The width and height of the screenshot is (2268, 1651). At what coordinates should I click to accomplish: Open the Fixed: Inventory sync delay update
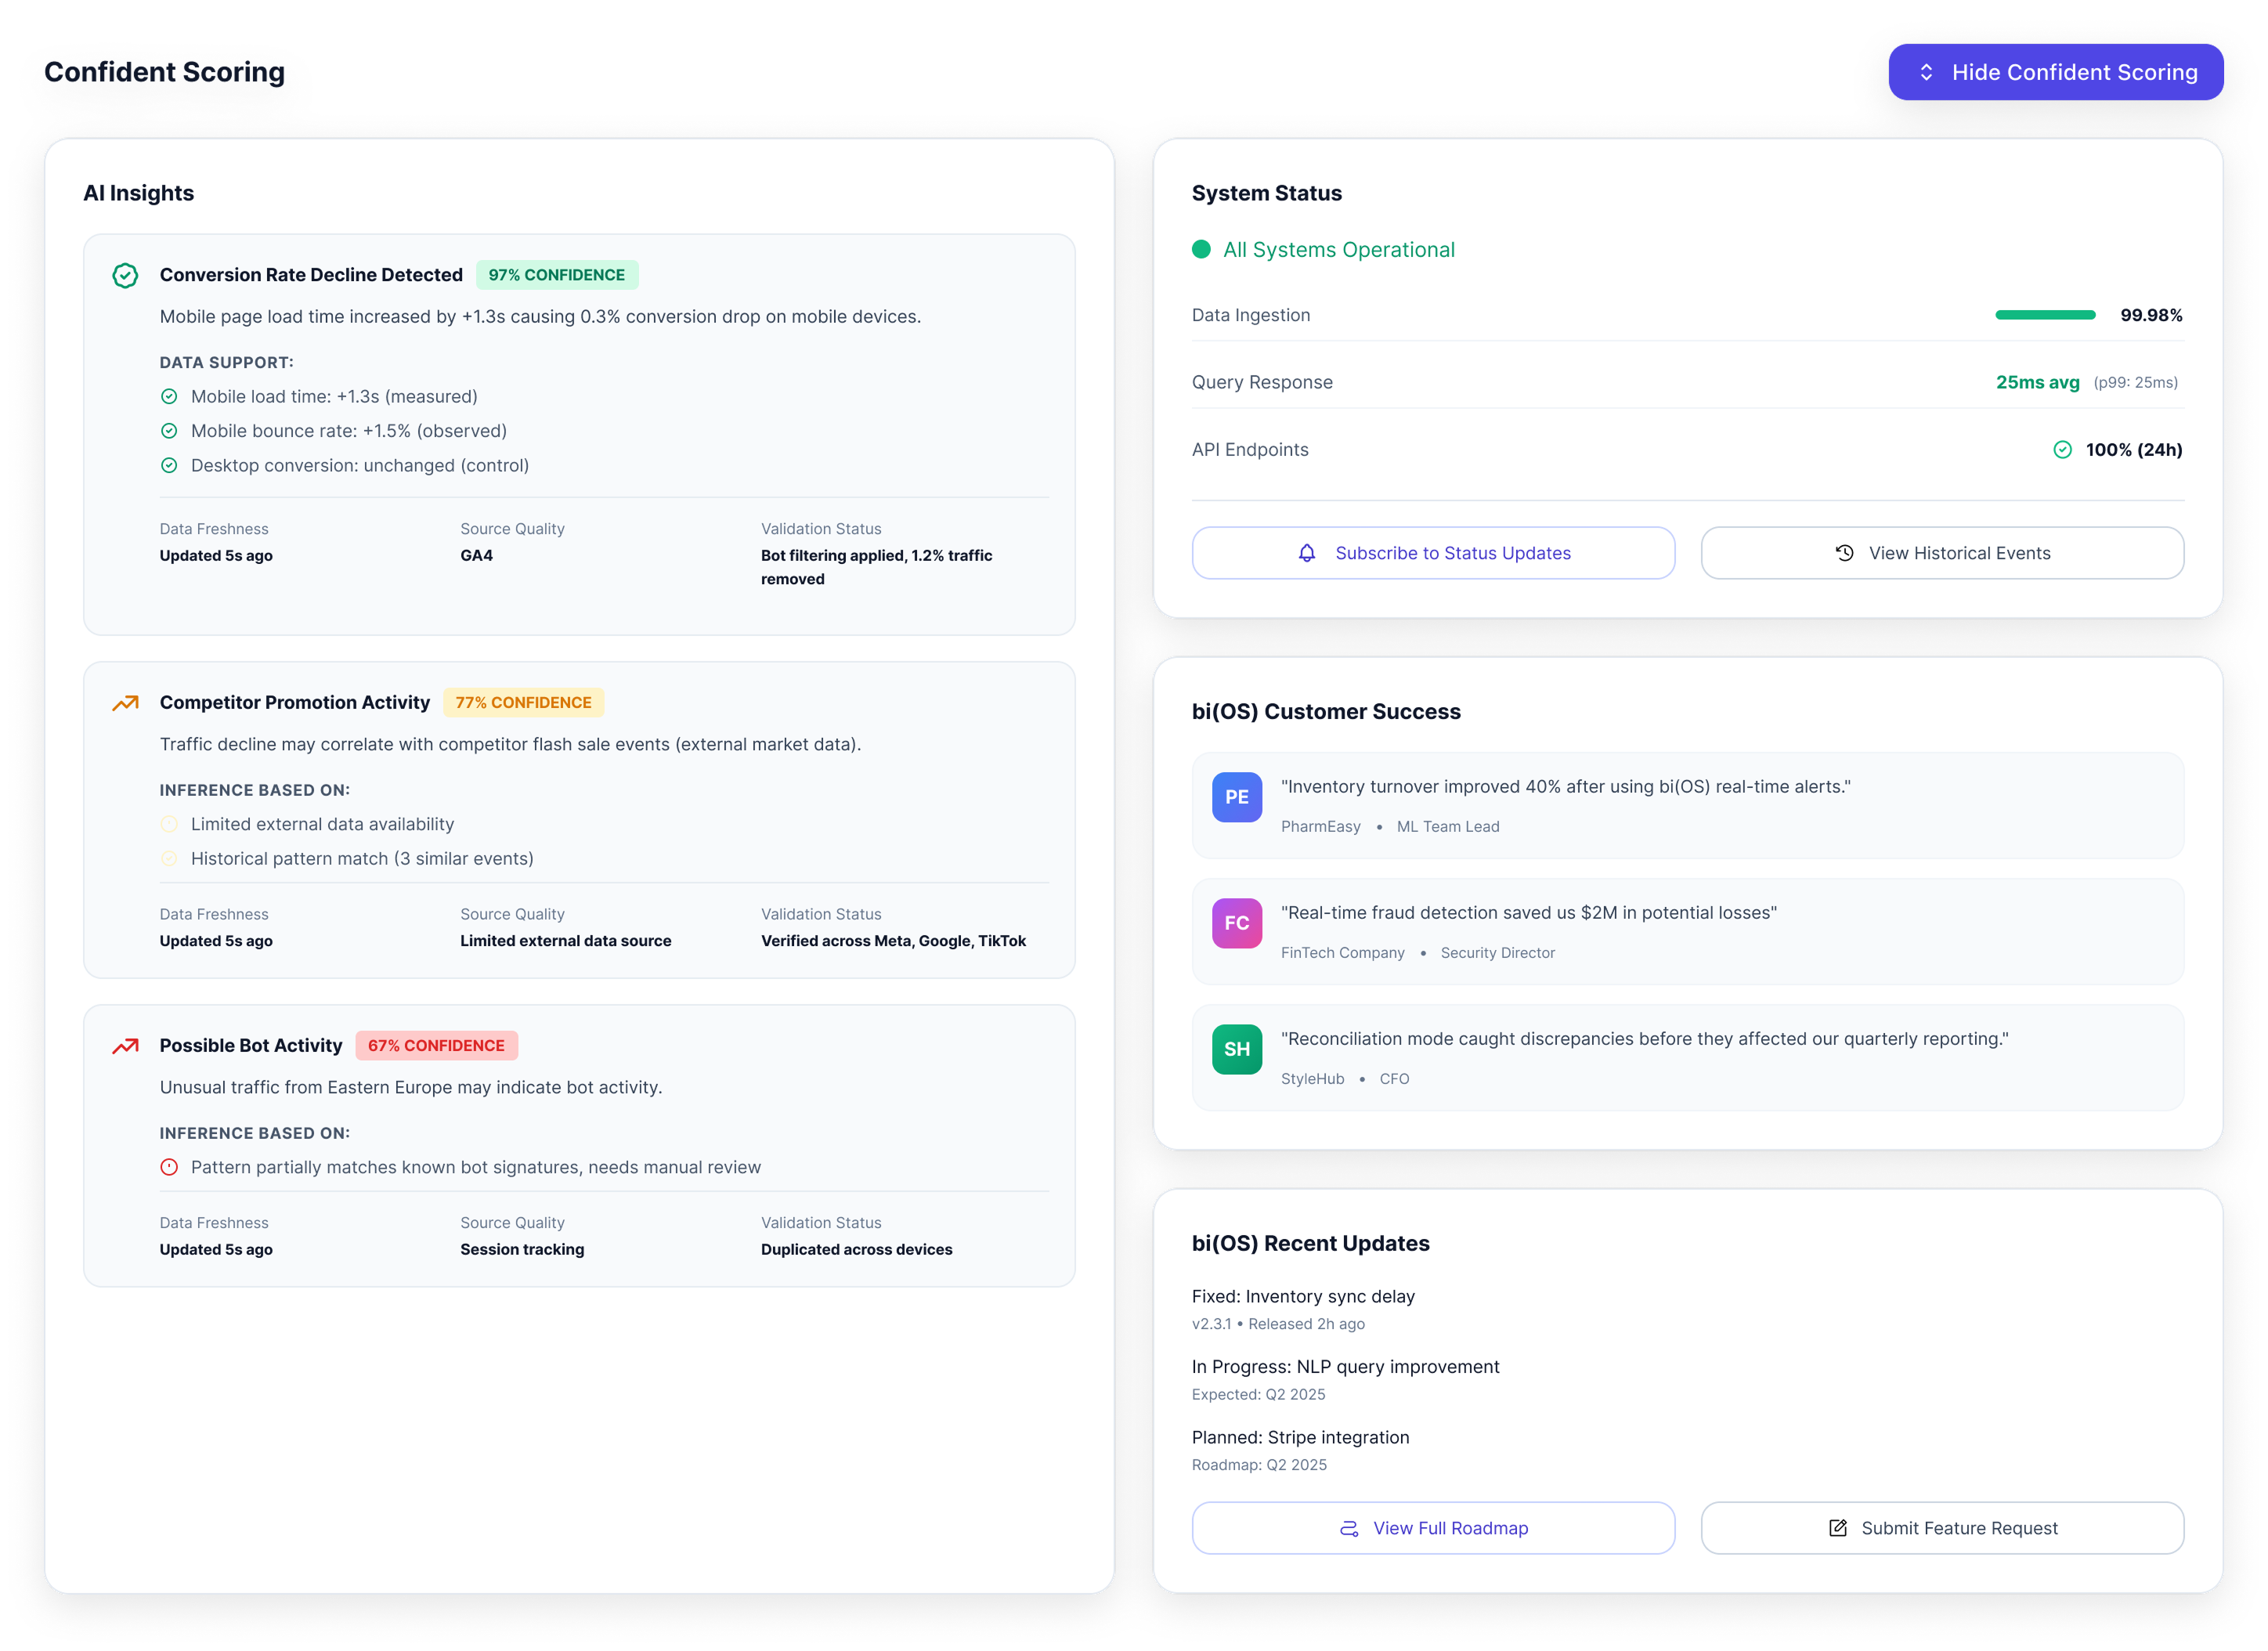pyautogui.click(x=1302, y=1297)
